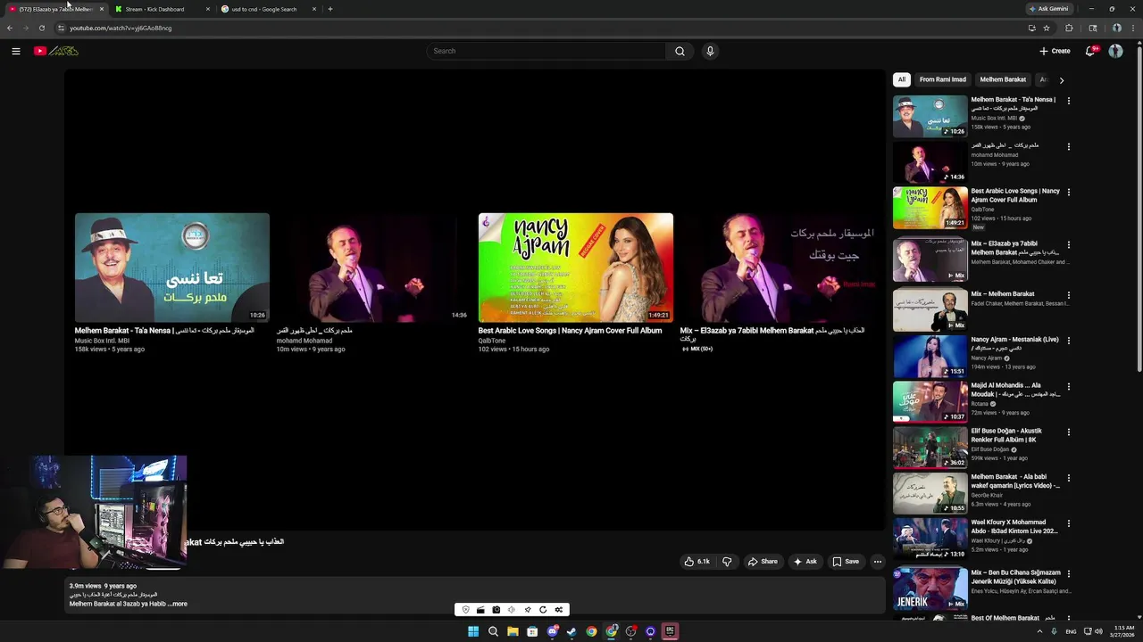Open the Nancy Ajram Cover Full Album end-screen thumbnail

click(576, 267)
